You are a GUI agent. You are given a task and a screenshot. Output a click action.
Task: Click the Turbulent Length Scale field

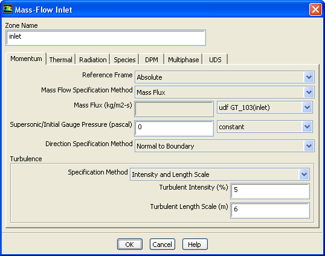(270, 210)
